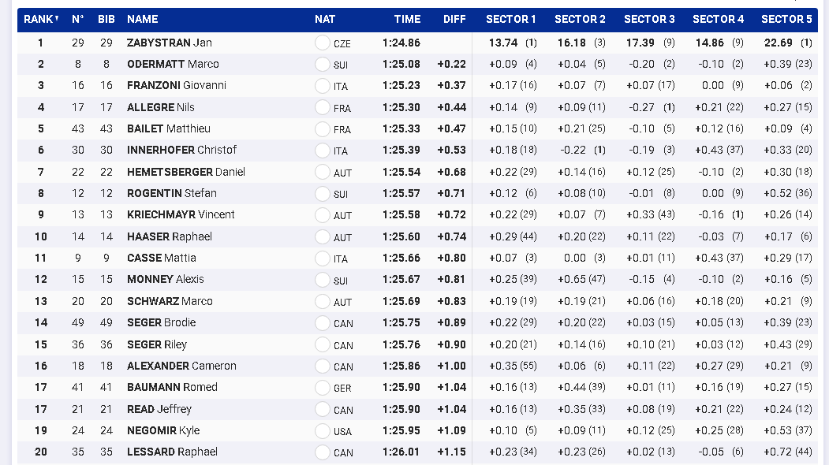Click the SECTOR 3 column header

[649, 19]
